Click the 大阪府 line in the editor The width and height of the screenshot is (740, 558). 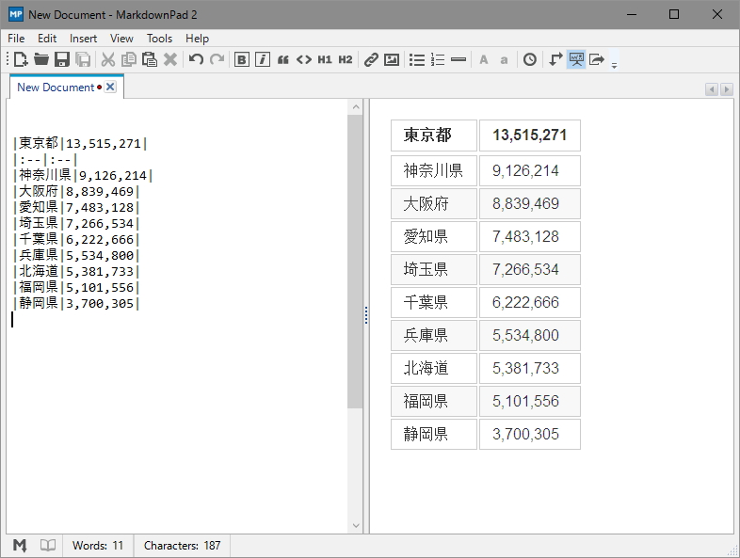coord(76,192)
